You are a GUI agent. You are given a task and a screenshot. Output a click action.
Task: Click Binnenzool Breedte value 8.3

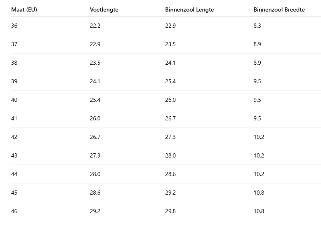pos(257,26)
